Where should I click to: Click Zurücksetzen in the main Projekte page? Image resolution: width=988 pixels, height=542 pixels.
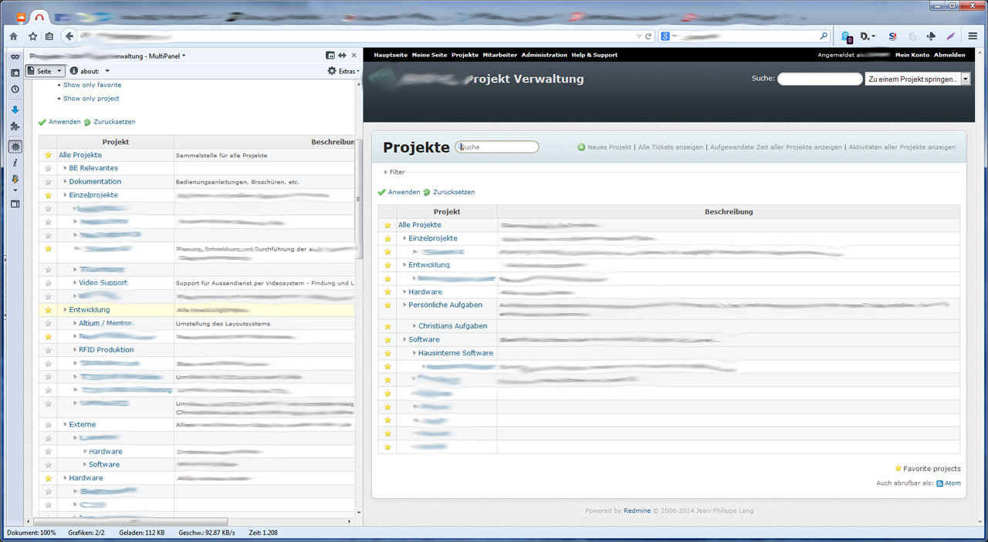pos(449,192)
